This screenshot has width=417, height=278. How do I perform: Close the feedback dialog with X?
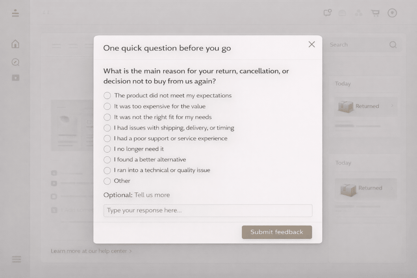point(312,44)
